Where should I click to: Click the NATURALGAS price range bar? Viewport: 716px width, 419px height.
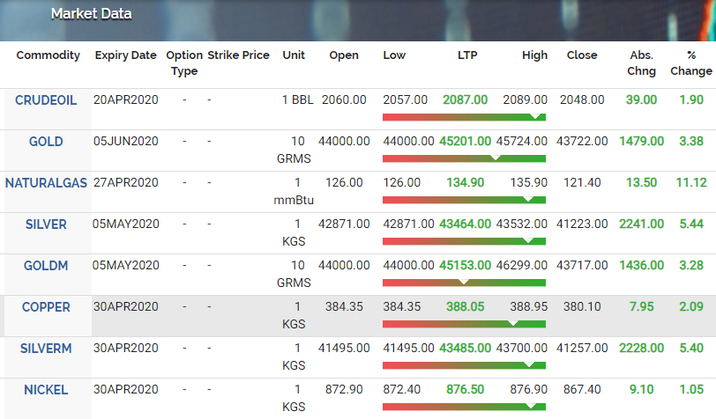click(x=464, y=200)
